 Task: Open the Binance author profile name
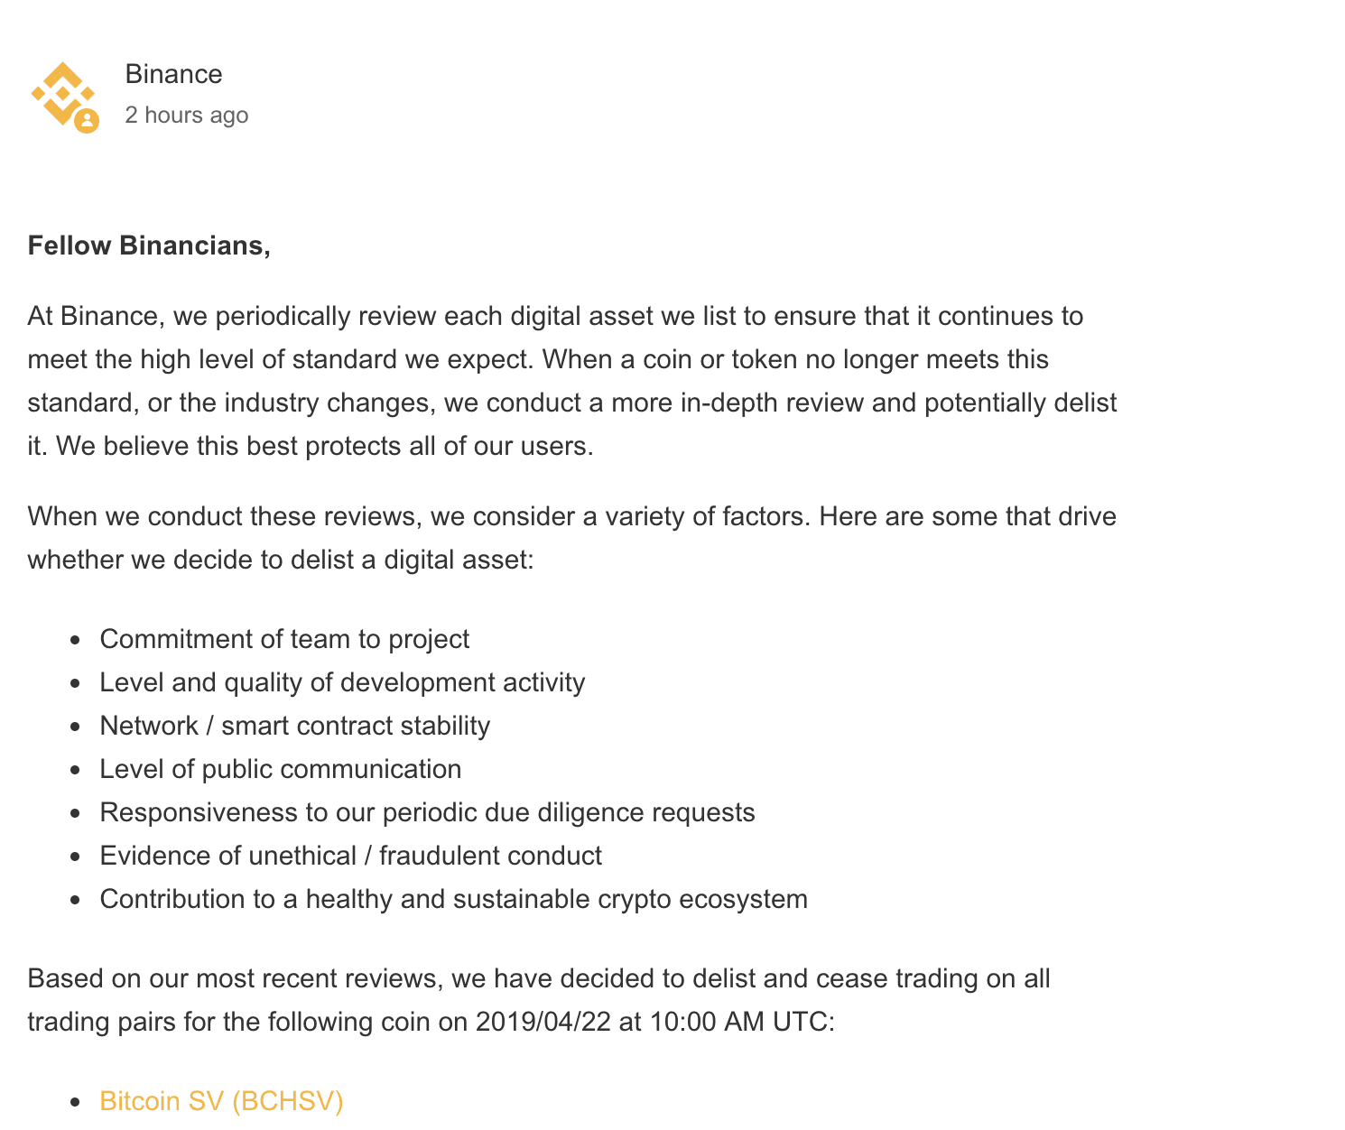pyautogui.click(x=173, y=74)
